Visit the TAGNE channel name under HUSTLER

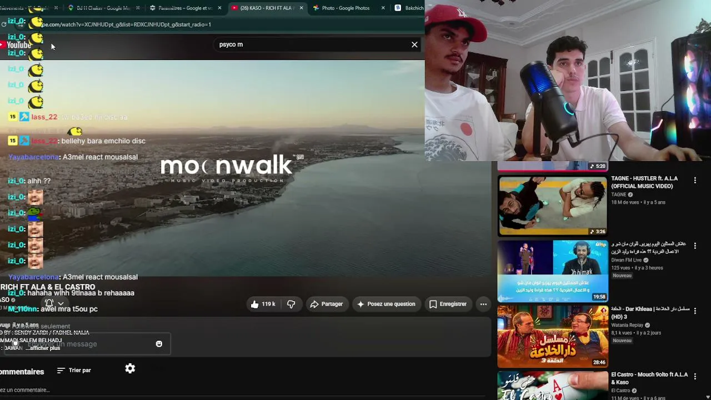[619, 195]
